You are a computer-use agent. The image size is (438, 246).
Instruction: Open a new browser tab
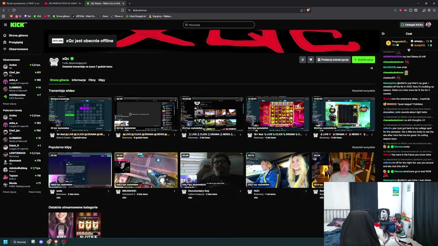(x=129, y=3)
